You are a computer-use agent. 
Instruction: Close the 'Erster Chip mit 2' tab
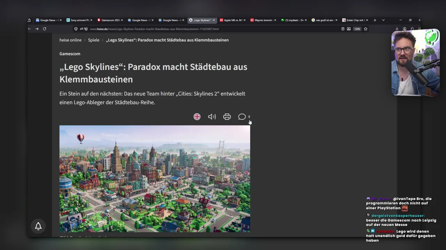pyautogui.click(x=367, y=20)
